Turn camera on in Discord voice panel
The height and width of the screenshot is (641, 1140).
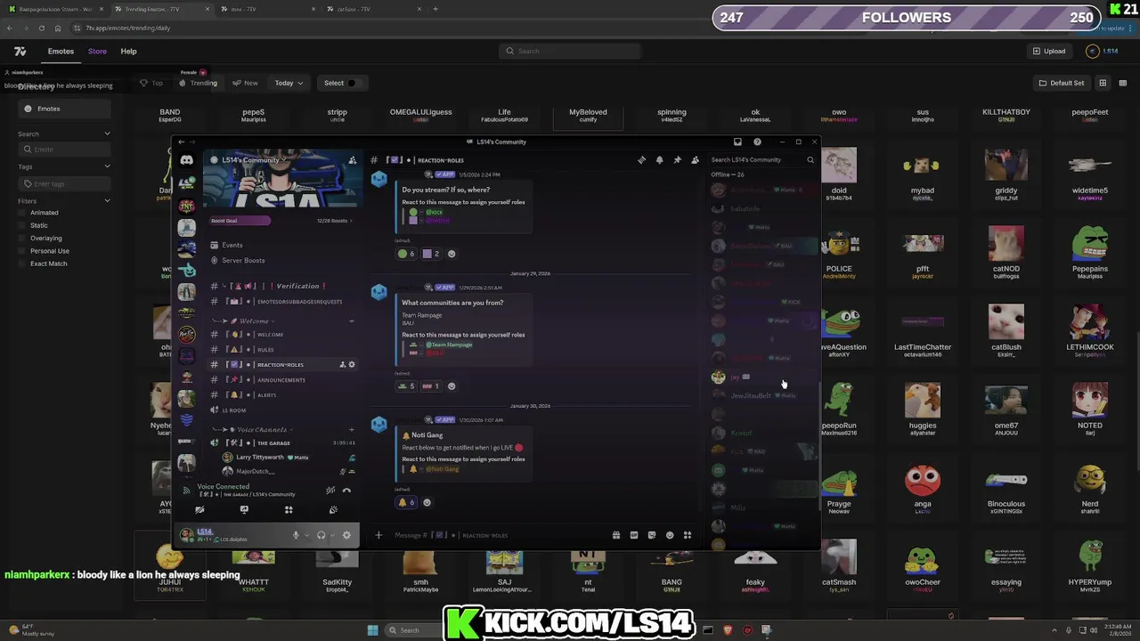[x=199, y=510]
